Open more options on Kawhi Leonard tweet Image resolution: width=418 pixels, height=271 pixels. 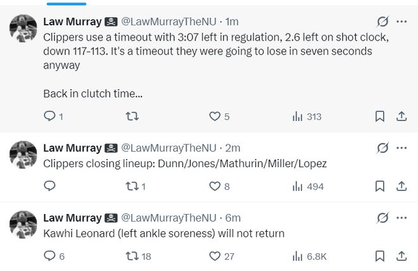tap(402, 217)
